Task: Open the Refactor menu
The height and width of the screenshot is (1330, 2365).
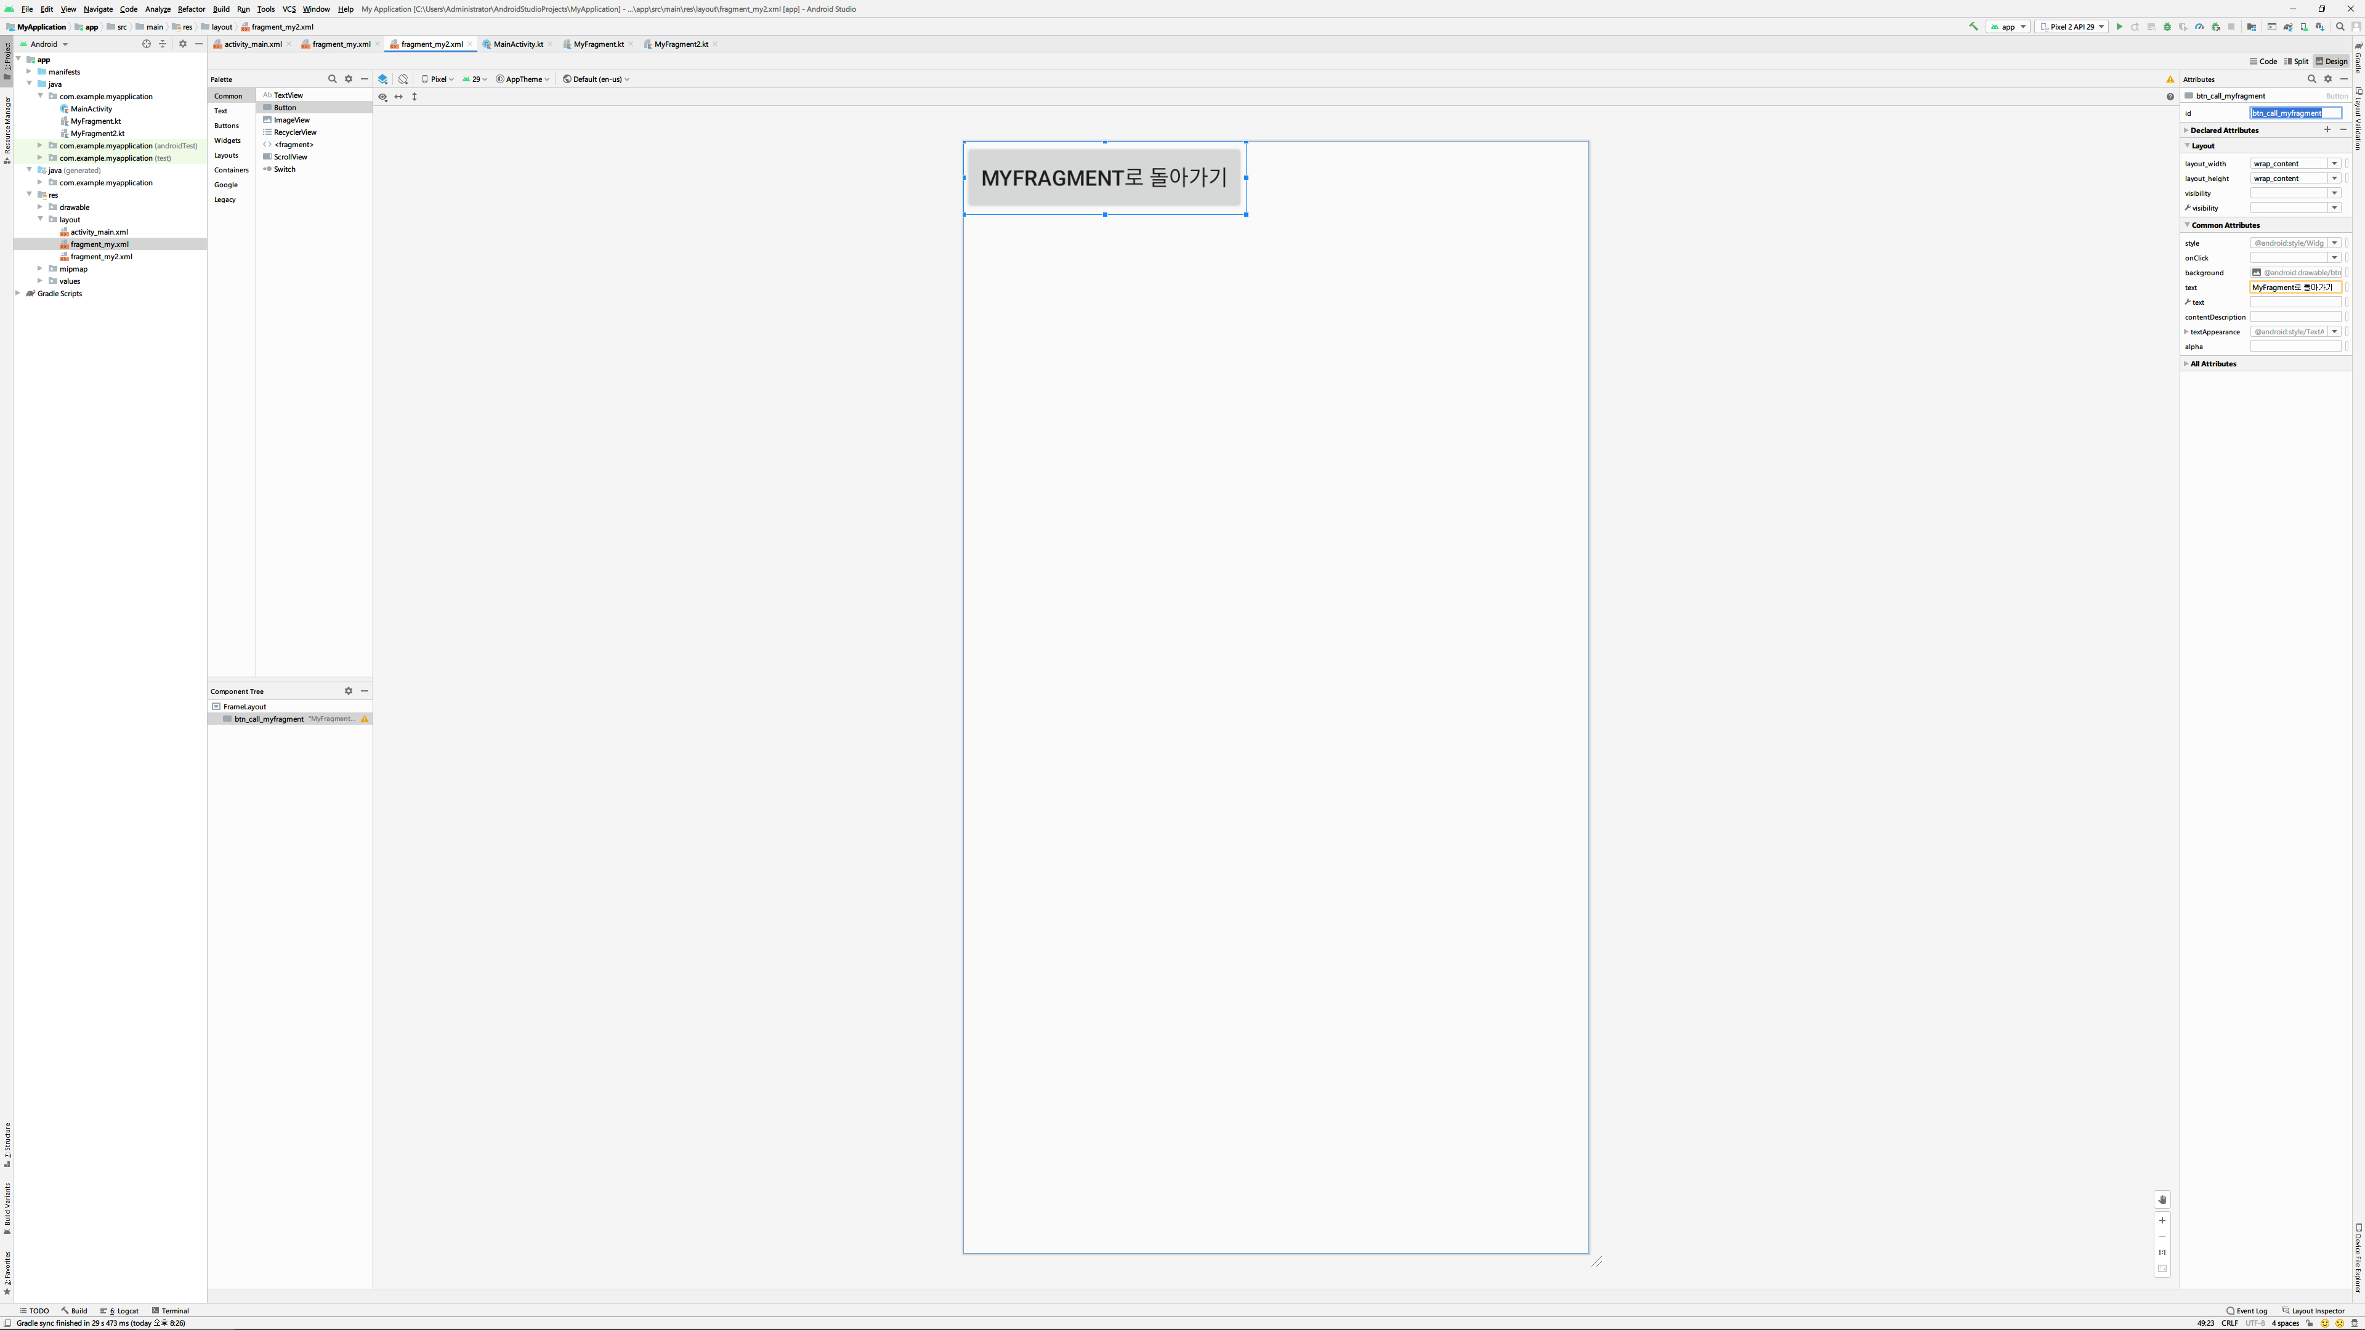Action: click(191, 9)
